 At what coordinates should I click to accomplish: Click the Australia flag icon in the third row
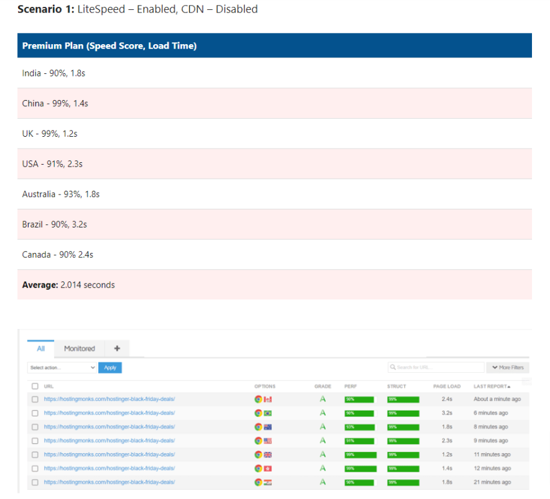coord(267,427)
